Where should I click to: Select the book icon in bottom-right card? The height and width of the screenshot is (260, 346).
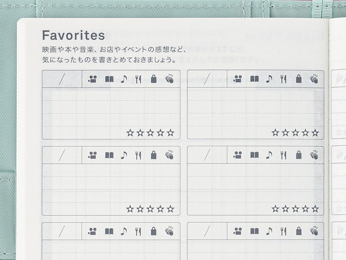click(254, 231)
